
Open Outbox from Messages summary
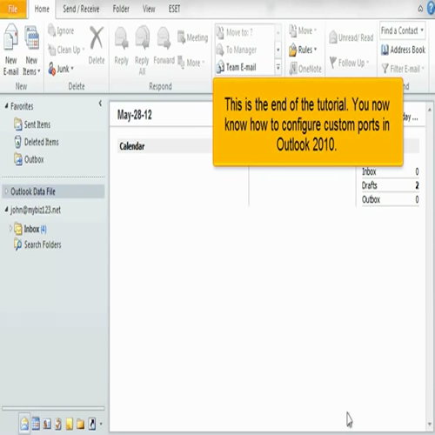(x=390, y=199)
